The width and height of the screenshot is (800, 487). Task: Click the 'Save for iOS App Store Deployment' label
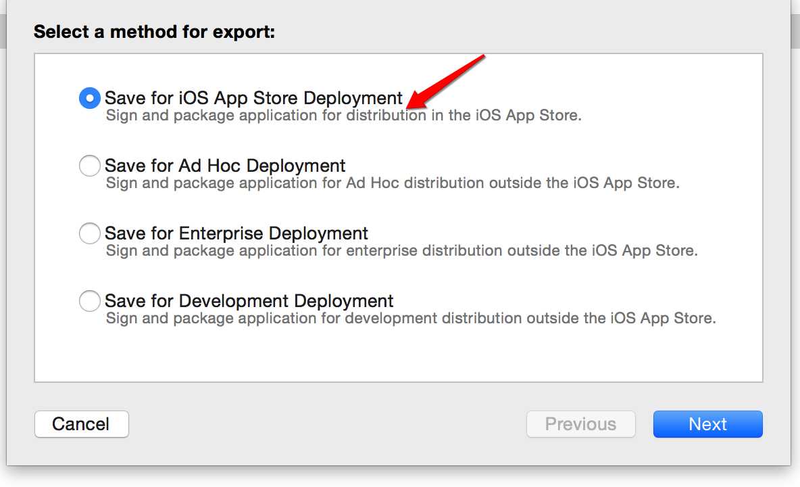[x=253, y=97]
